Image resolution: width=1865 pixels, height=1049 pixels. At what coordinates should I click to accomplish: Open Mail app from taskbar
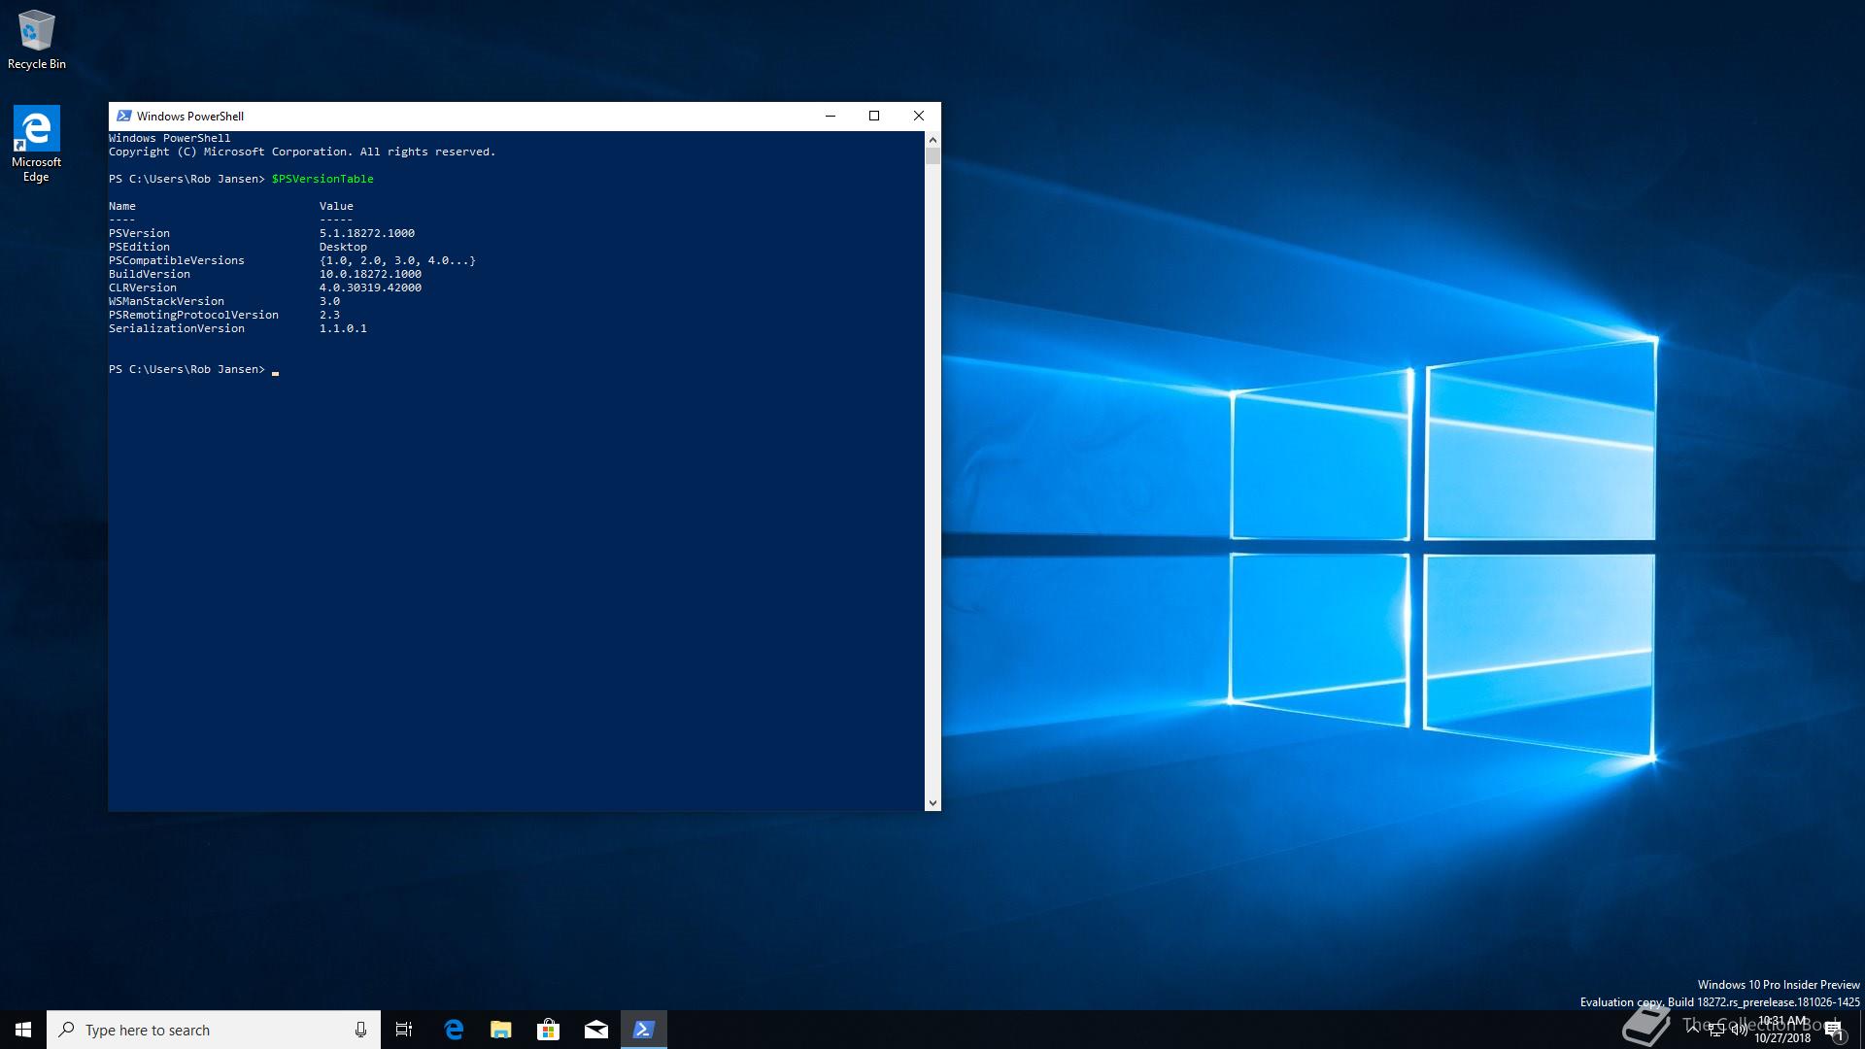(x=596, y=1030)
